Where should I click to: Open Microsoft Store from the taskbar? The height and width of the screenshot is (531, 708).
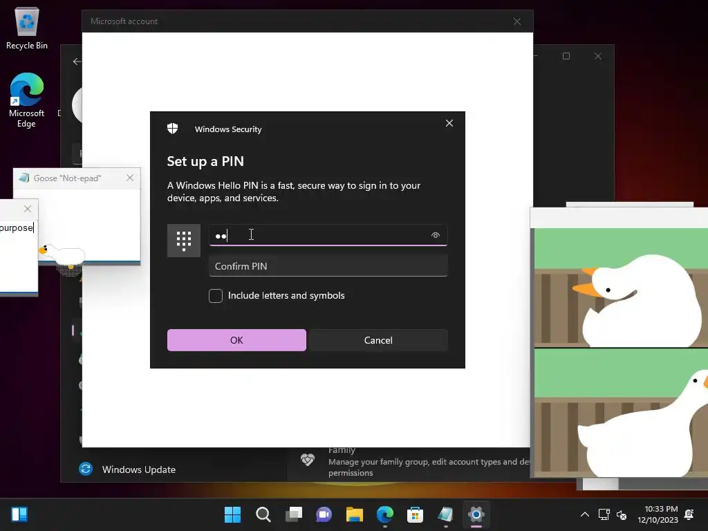point(415,514)
